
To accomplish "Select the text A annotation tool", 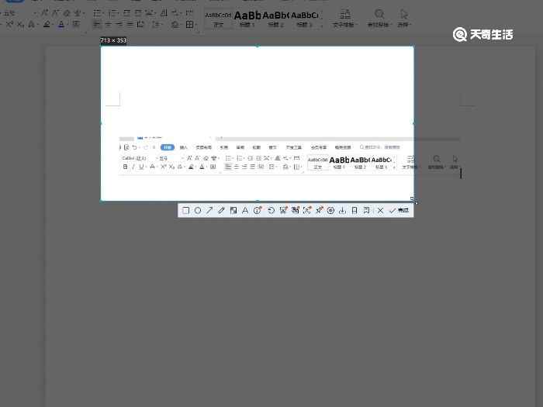I will coord(245,210).
